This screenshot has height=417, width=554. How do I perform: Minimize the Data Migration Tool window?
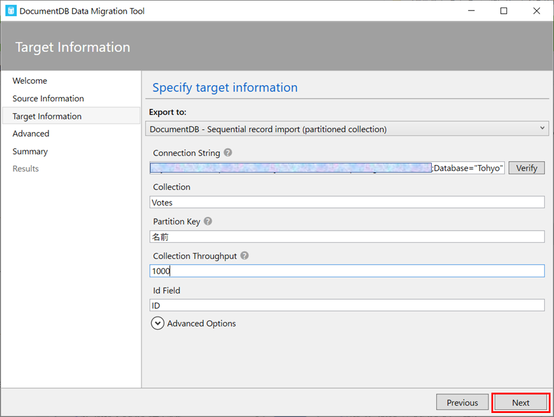(471, 10)
